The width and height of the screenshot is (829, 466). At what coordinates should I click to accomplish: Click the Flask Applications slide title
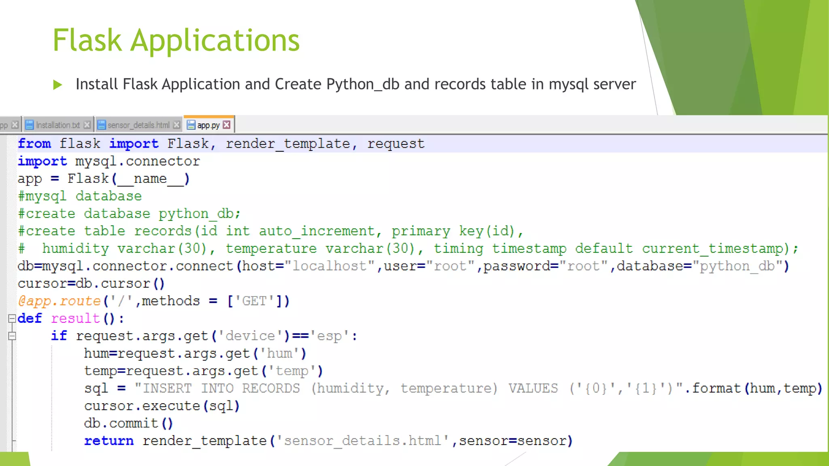click(x=176, y=40)
